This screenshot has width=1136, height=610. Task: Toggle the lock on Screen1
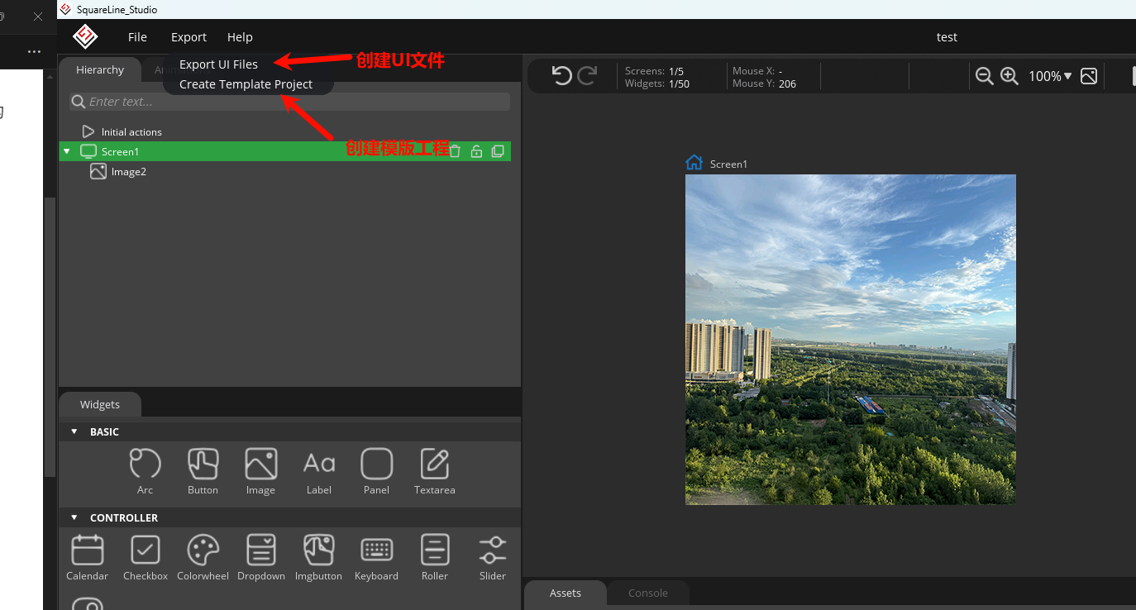[x=476, y=151]
